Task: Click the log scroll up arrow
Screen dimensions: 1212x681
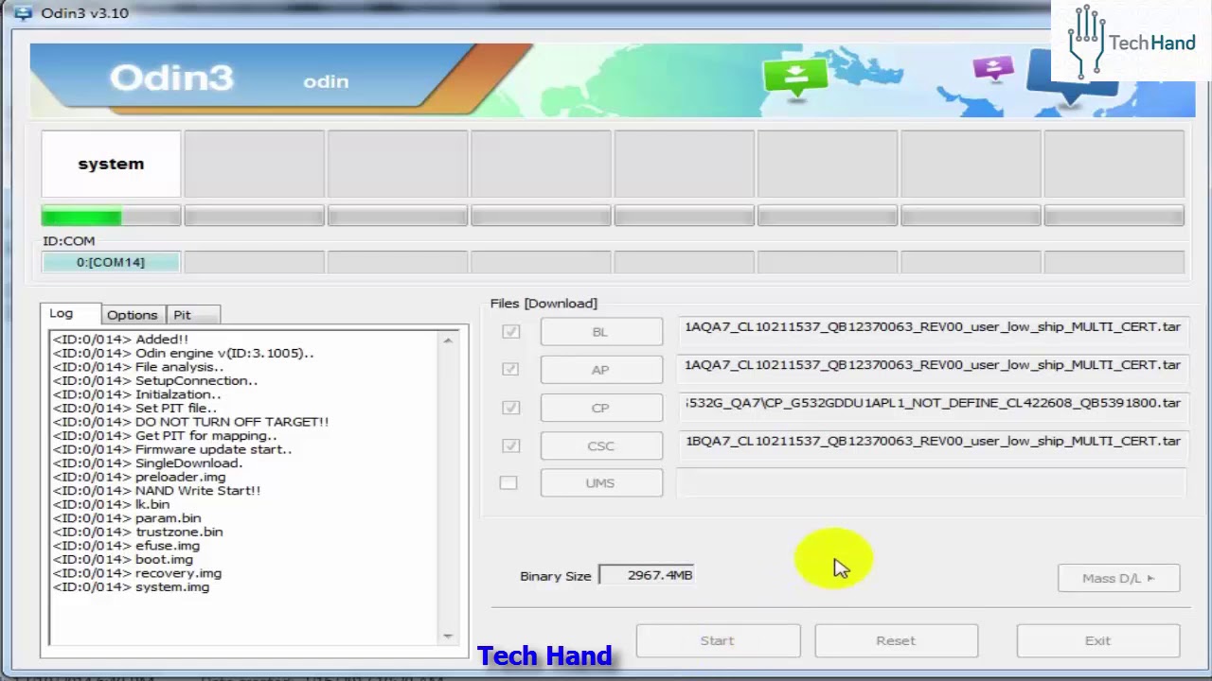Action: (x=448, y=340)
